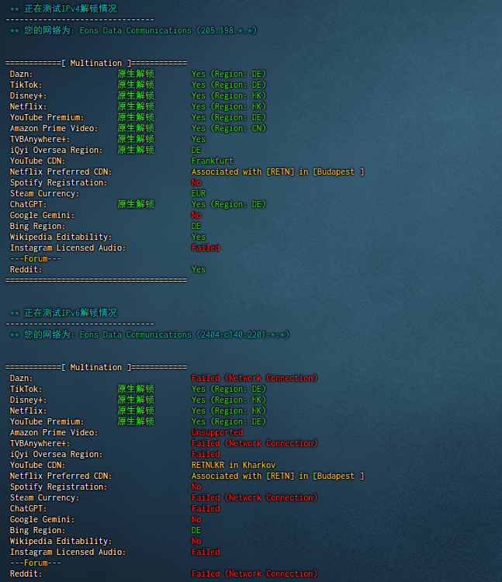Click 'Failed' beside IPv6 ChatGPT
Viewport: 502px width, 582px height.
coord(206,508)
